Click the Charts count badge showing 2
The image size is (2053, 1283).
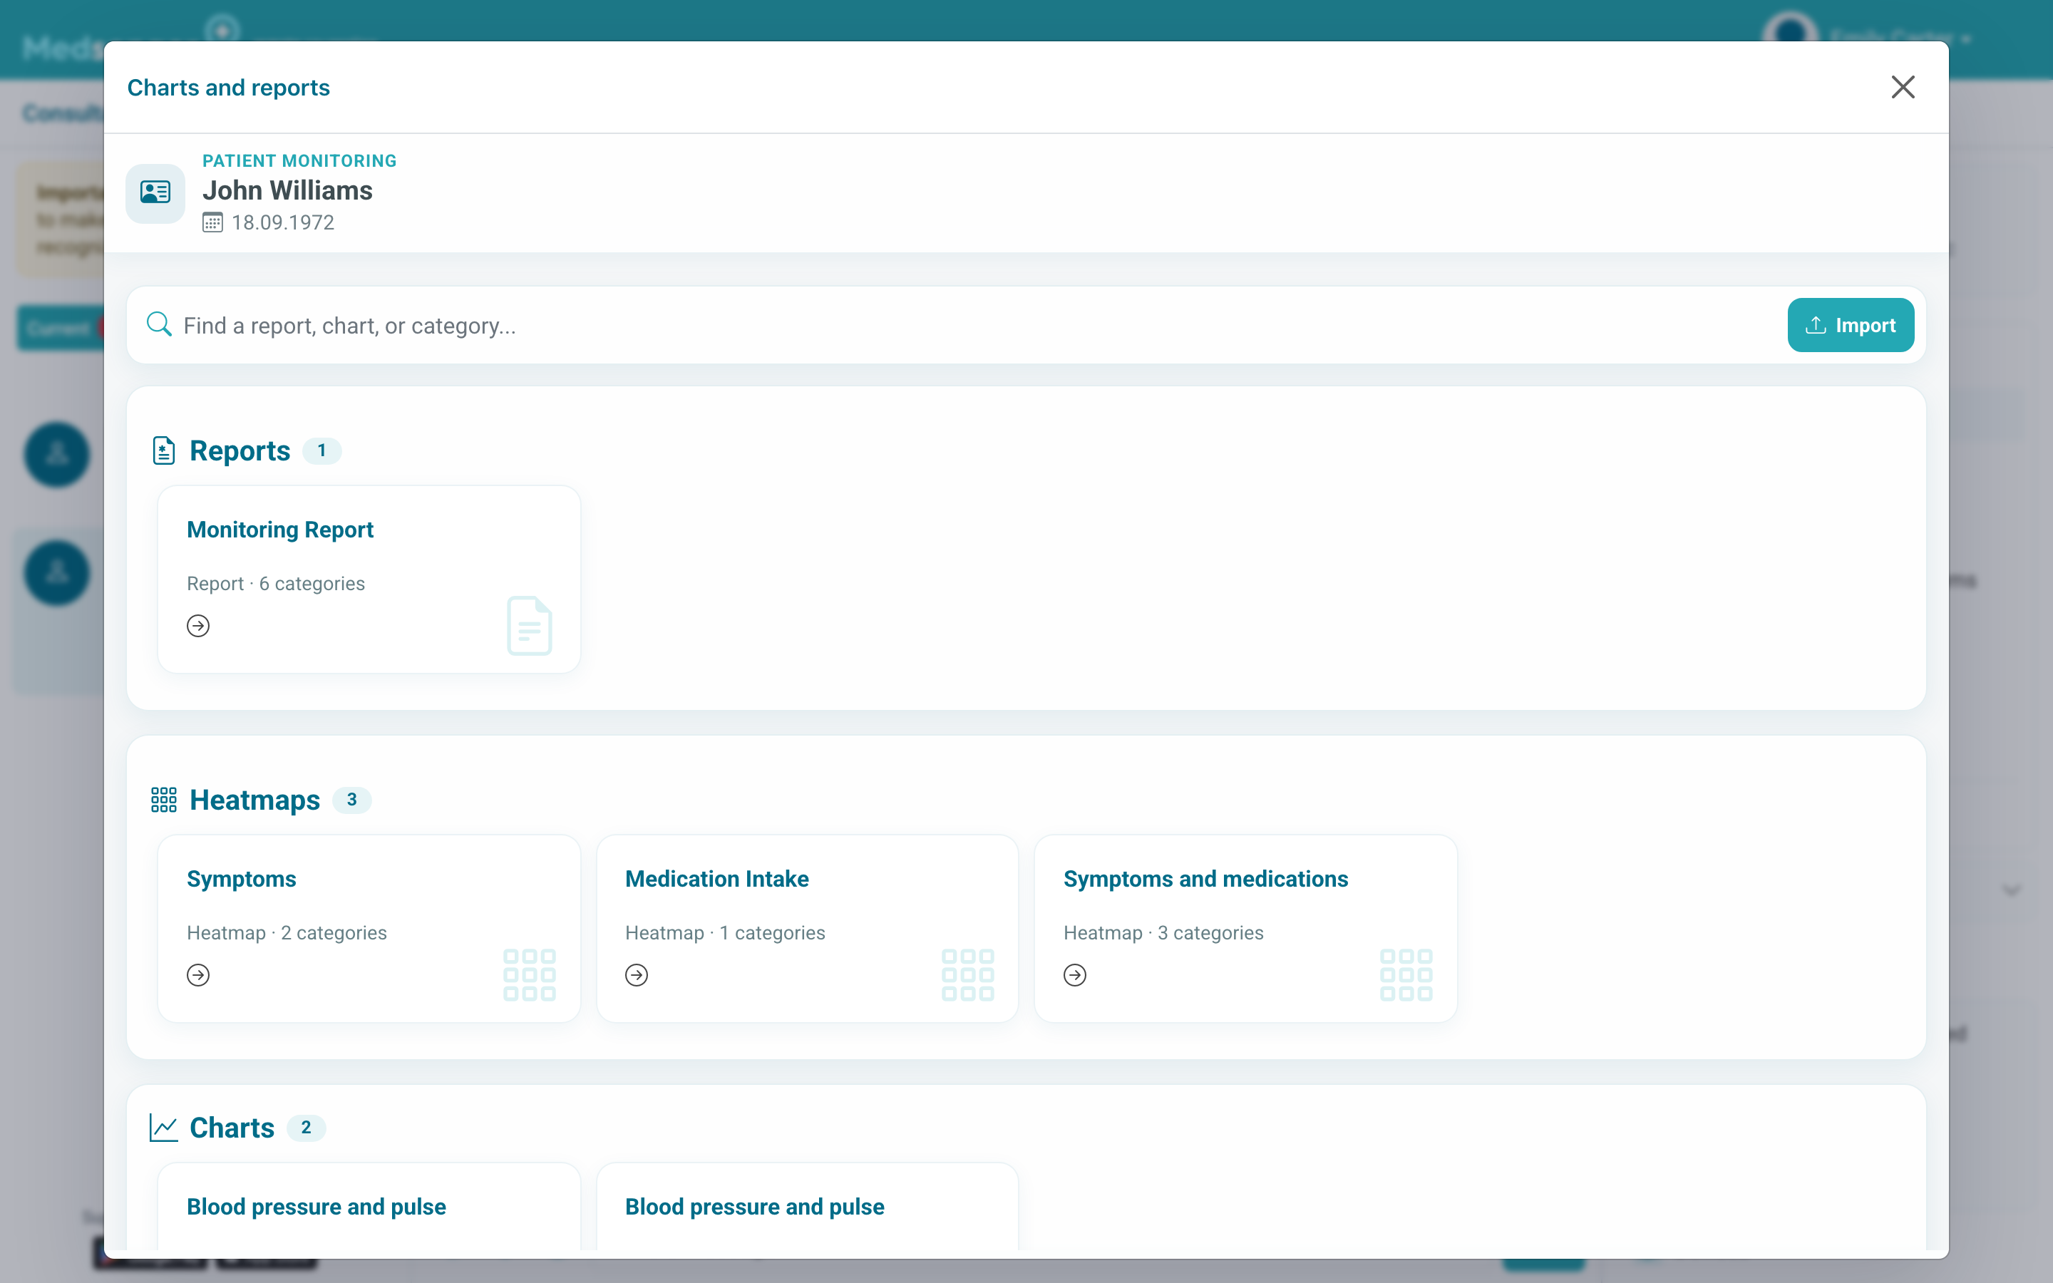[x=307, y=1128]
